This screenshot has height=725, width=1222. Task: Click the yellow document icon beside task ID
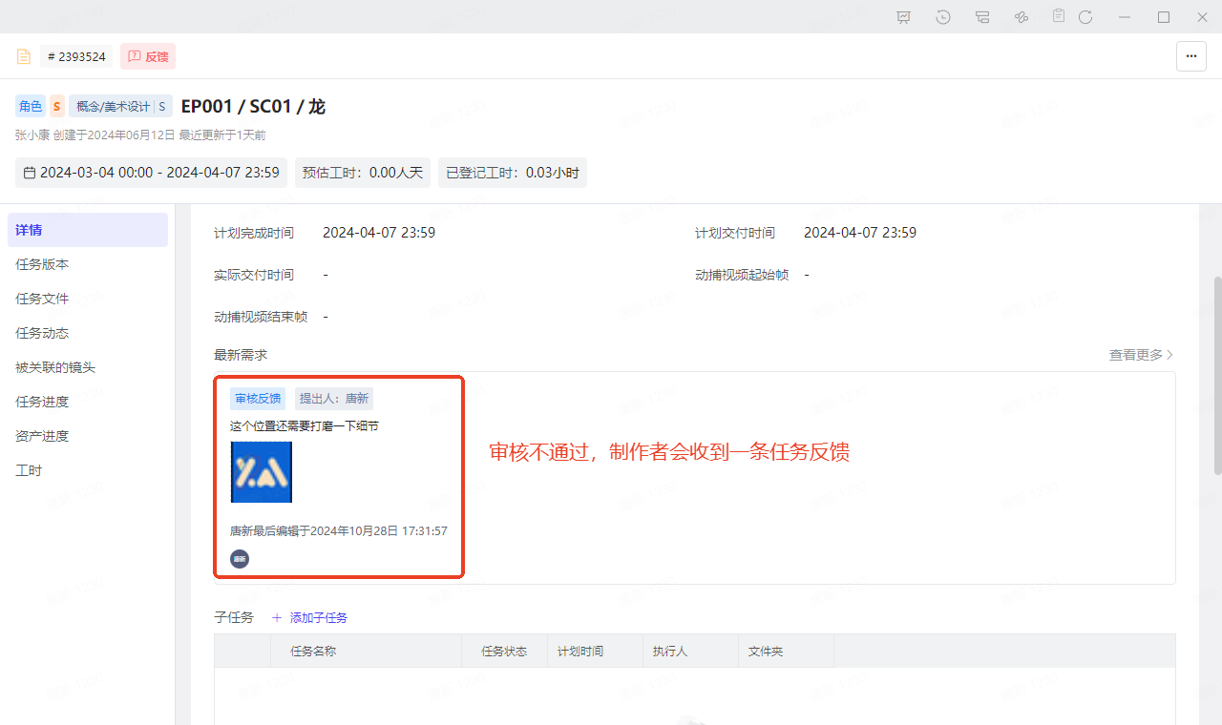tap(24, 56)
